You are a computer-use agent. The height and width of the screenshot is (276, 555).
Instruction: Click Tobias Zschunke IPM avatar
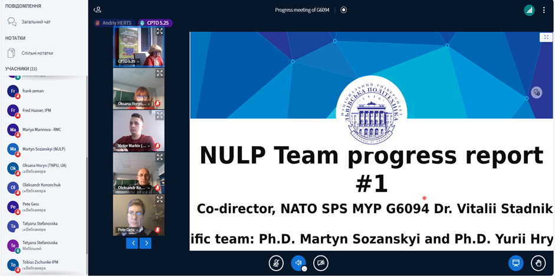[13, 265]
